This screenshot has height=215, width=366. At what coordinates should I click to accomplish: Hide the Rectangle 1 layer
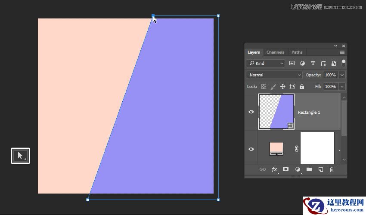tap(251, 112)
